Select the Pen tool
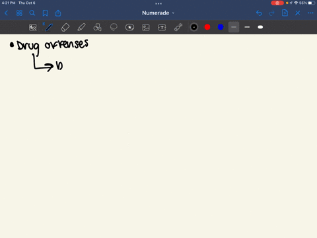The height and width of the screenshot is (238, 317). pyautogui.click(x=49, y=27)
